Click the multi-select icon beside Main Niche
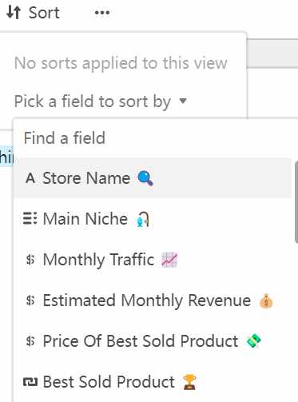Viewport: 298px width, 402px height. 30,219
